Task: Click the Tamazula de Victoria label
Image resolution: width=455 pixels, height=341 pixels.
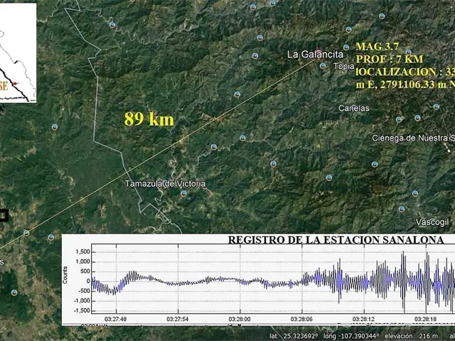Action: click(x=165, y=184)
